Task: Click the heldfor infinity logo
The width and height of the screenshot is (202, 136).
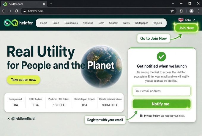Action: [11, 23]
